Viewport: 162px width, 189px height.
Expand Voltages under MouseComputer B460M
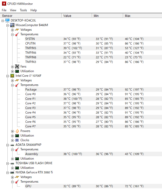tap(12, 30)
